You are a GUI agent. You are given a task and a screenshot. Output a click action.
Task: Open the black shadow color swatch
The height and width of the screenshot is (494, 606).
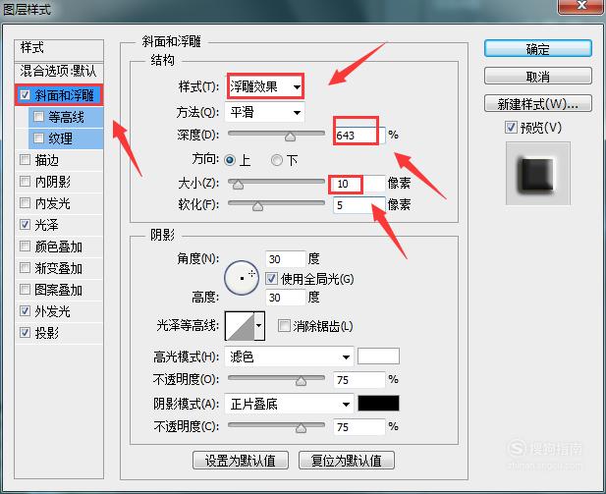tap(378, 404)
